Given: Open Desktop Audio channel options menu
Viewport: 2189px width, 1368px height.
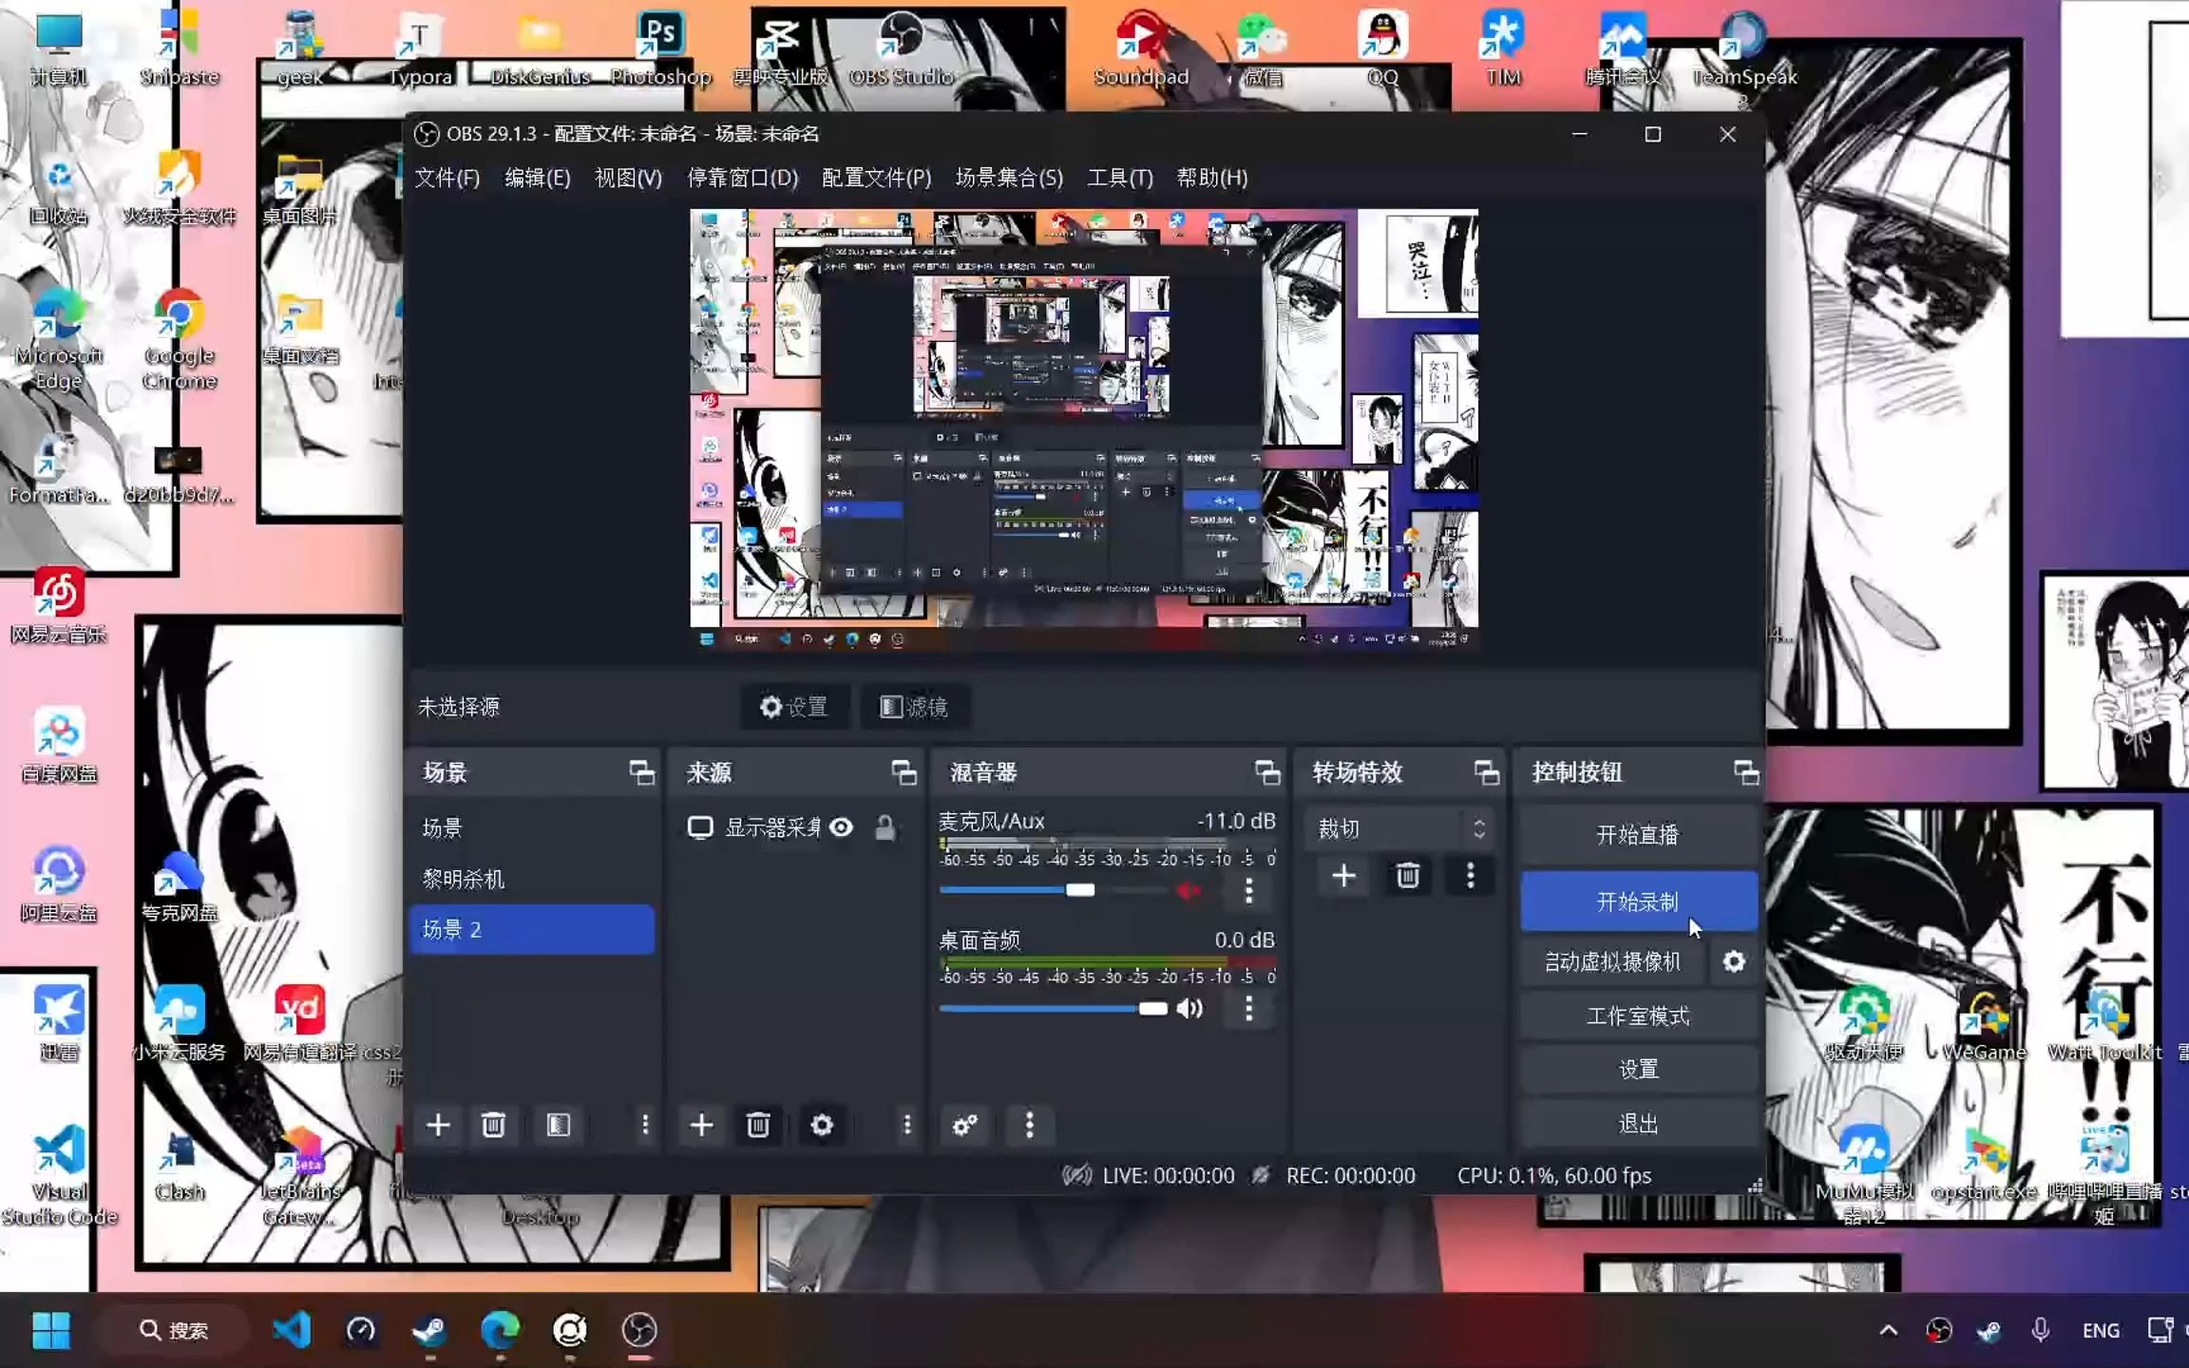Looking at the screenshot, I should pos(1248,1009).
